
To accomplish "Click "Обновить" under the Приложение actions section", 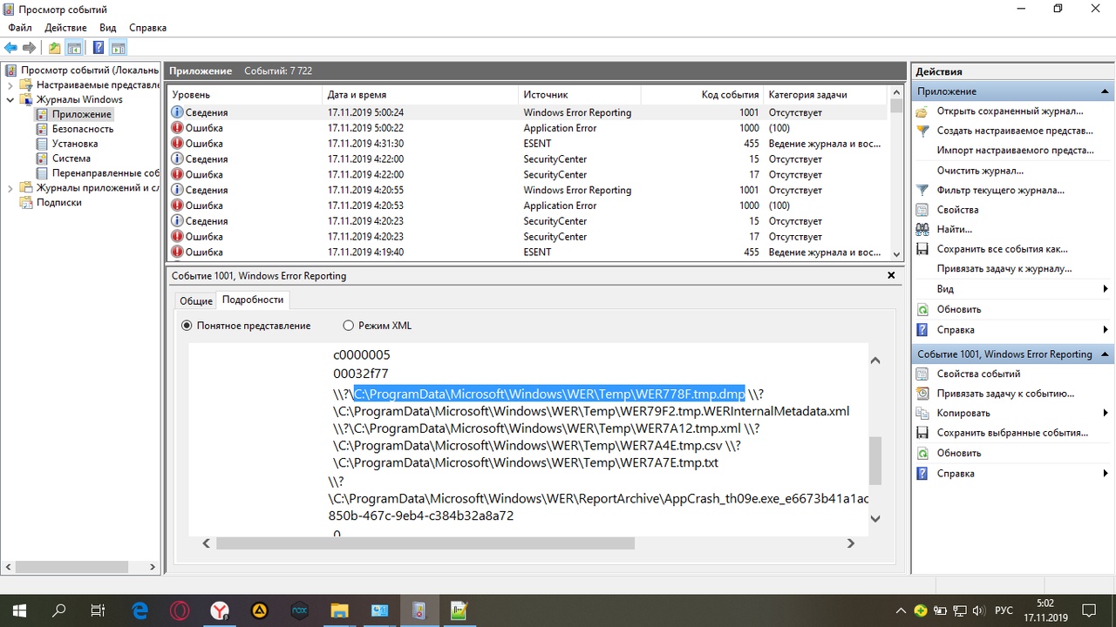I will pos(958,309).
